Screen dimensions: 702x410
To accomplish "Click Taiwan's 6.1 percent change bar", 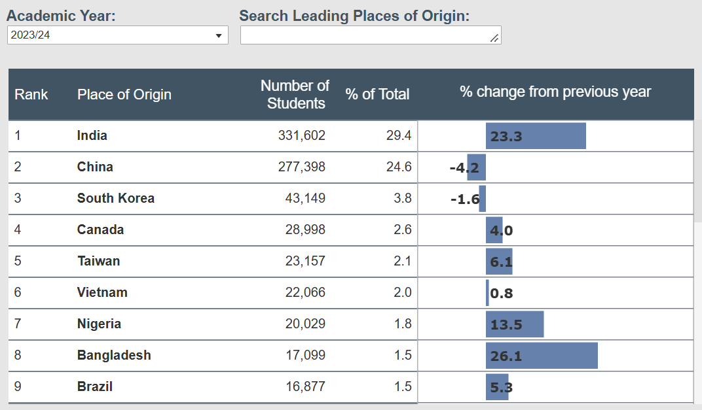I will click(x=499, y=262).
